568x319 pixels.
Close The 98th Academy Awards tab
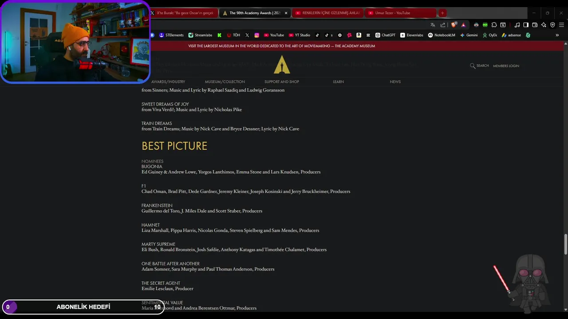click(x=286, y=13)
